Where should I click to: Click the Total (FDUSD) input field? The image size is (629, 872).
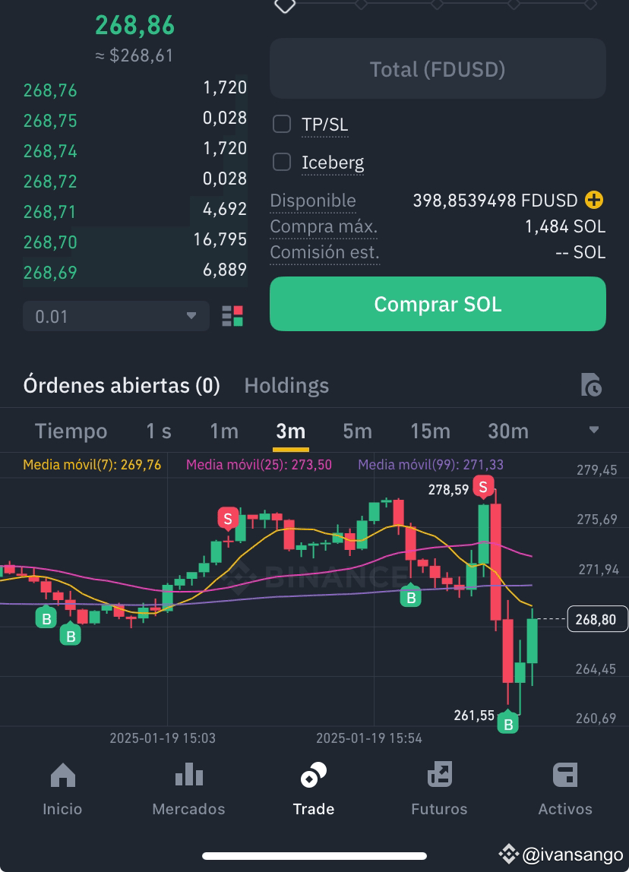438,69
